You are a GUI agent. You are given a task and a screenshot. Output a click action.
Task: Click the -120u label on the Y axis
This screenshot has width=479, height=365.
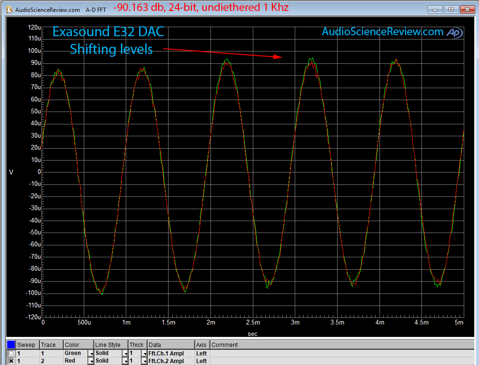coord(33,317)
